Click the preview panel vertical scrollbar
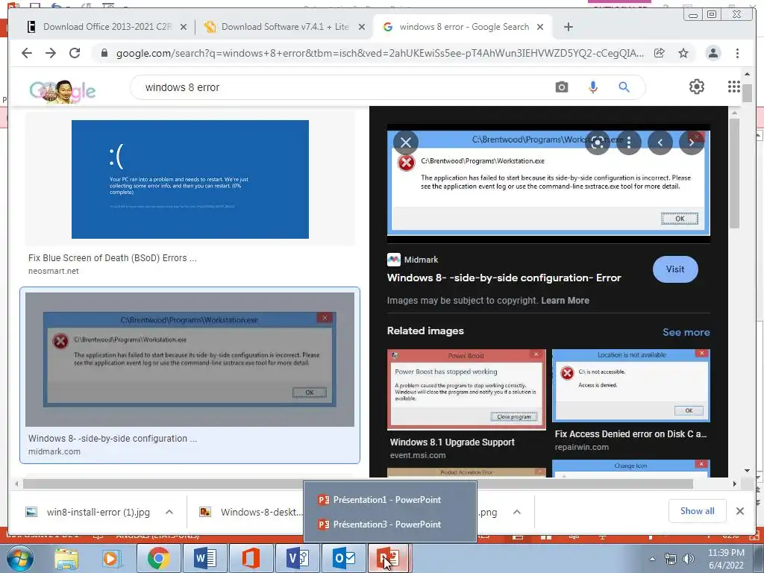 point(734,172)
